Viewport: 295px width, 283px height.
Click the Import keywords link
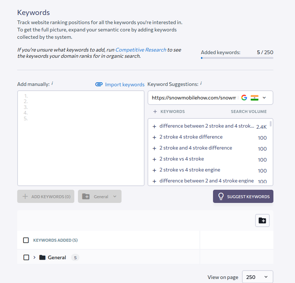125,84
